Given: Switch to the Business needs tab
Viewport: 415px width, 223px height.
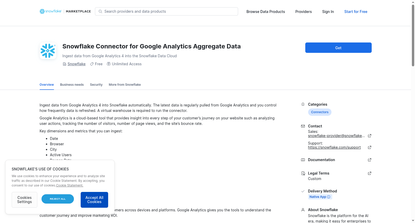Looking at the screenshot, I should click(x=72, y=85).
